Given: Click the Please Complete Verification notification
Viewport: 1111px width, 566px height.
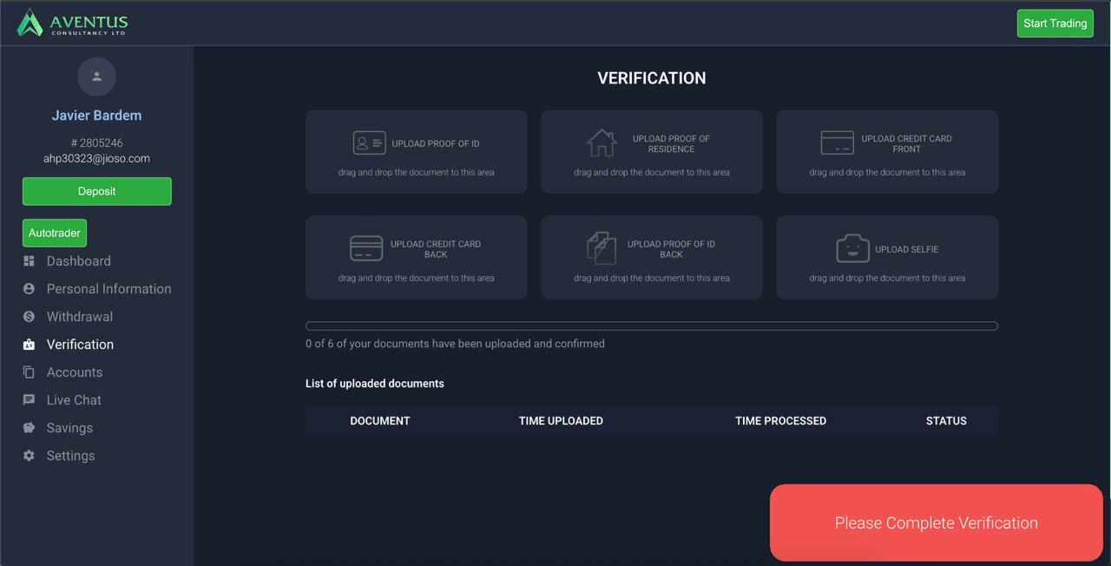Looking at the screenshot, I should tap(936, 523).
